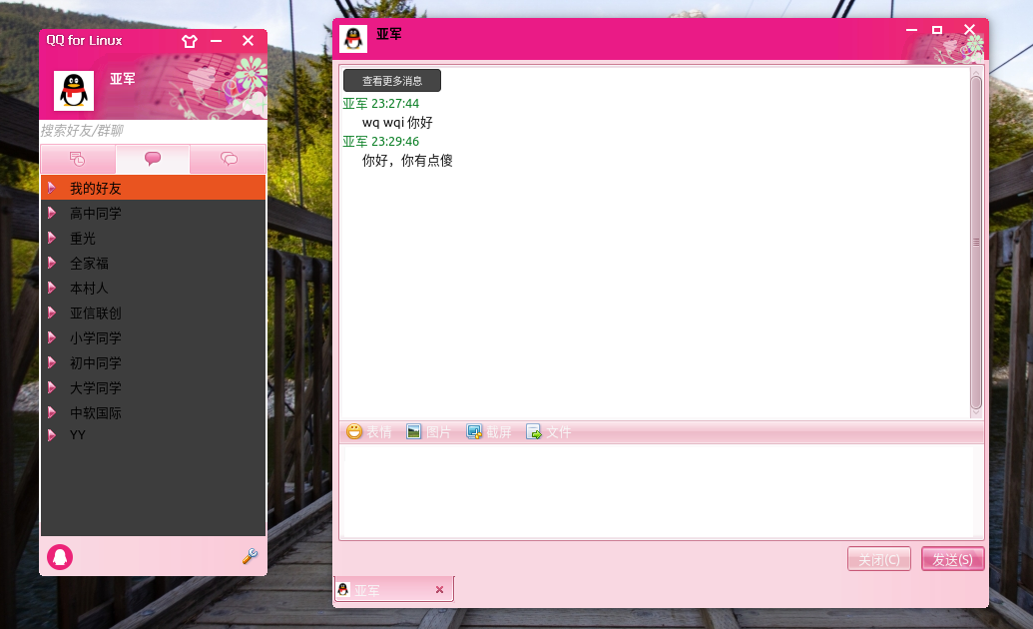Select the 我的好友 group label

(96, 189)
